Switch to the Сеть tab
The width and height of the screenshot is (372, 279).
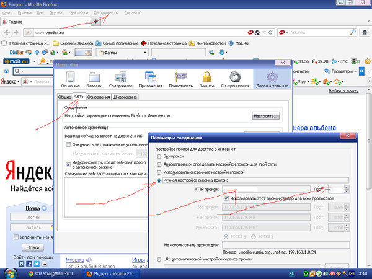[79, 96]
